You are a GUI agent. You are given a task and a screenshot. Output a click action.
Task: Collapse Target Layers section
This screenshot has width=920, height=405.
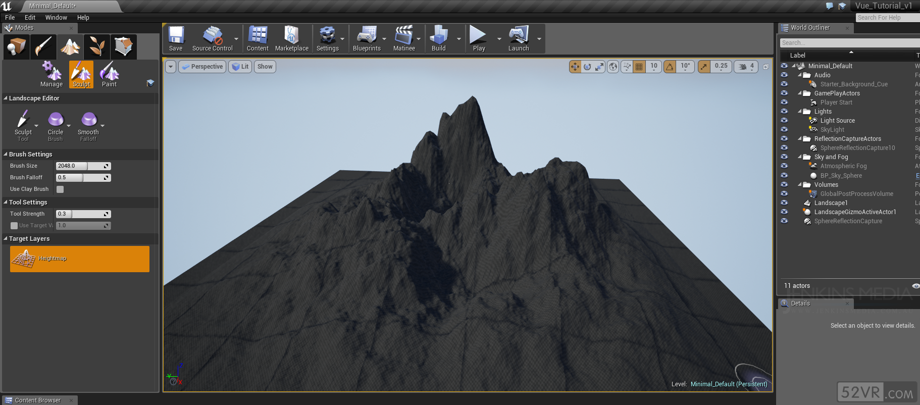[6, 238]
